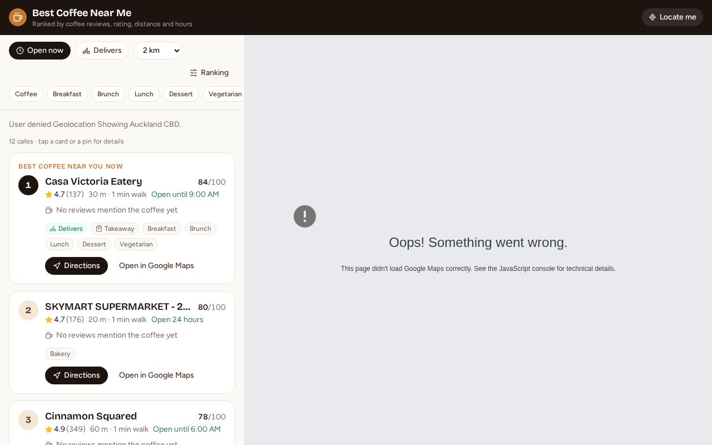712x445 pixels.
Task: Expand the Ranking options
Action: point(209,73)
